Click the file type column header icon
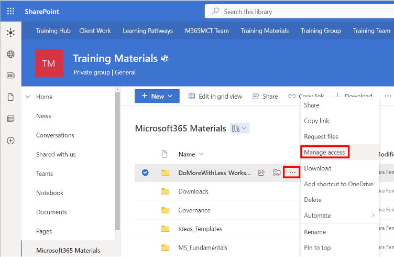Viewport: 394px width, 257px height. (165, 154)
